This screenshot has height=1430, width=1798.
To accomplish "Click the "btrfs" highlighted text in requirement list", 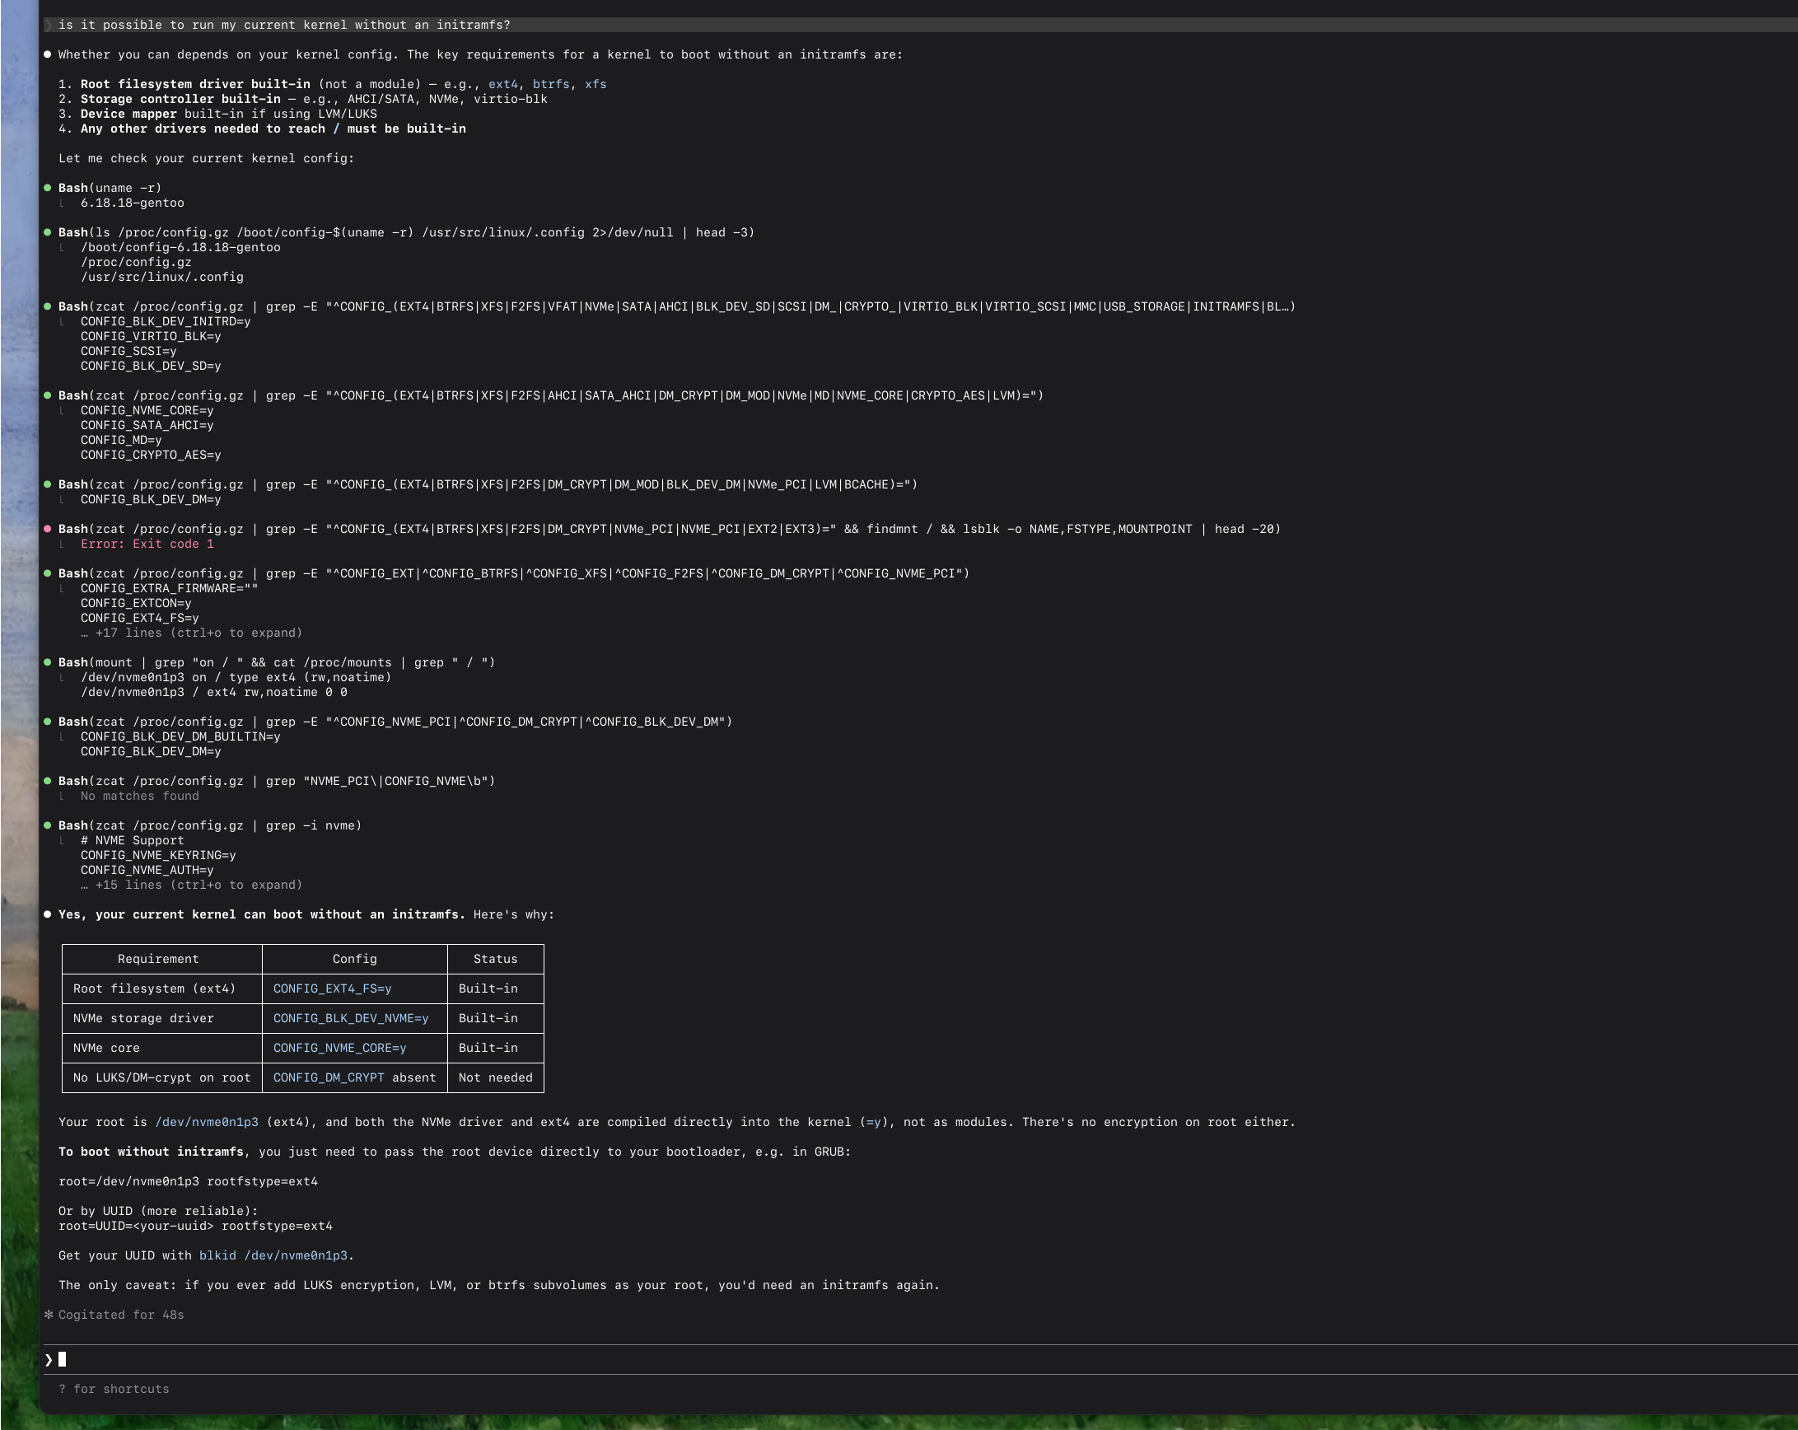I will pos(550,84).
